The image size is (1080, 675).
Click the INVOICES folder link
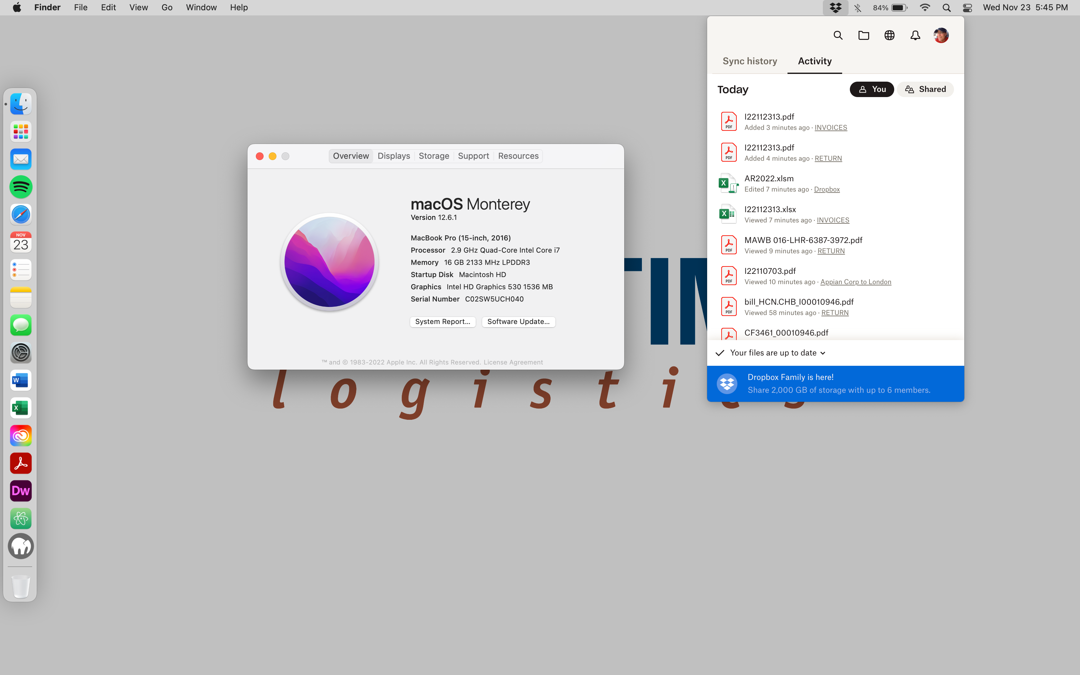[830, 127]
